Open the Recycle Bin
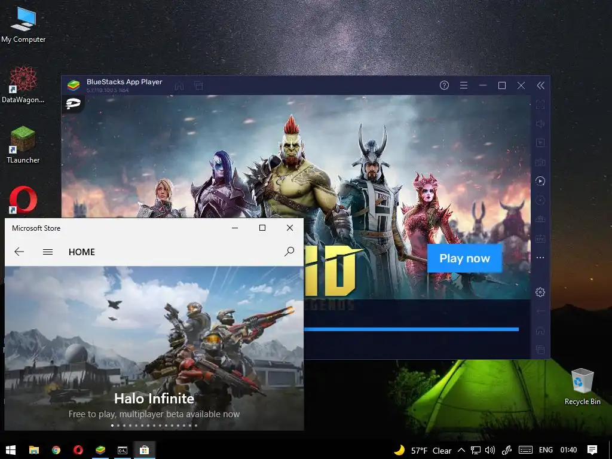The width and height of the screenshot is (612, 459). click(582, 387)
